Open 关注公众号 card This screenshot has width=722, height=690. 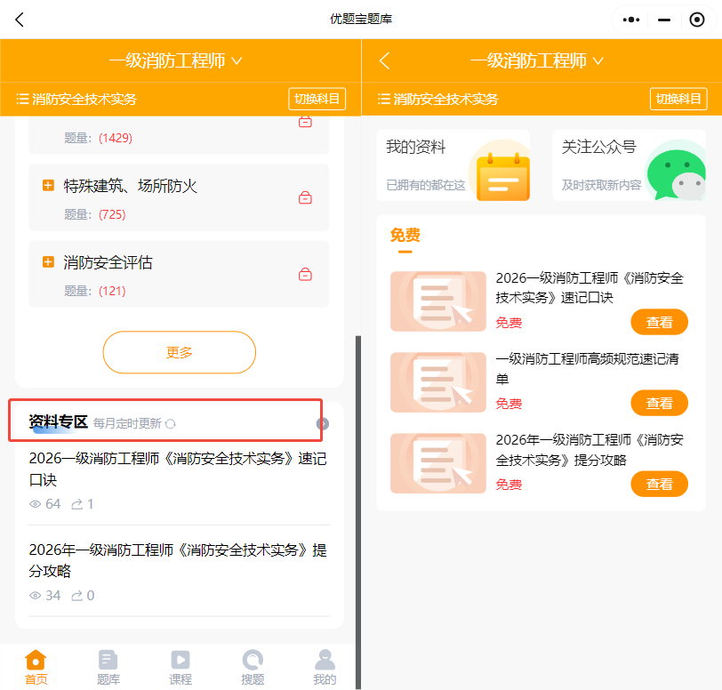tap(629, 165)
